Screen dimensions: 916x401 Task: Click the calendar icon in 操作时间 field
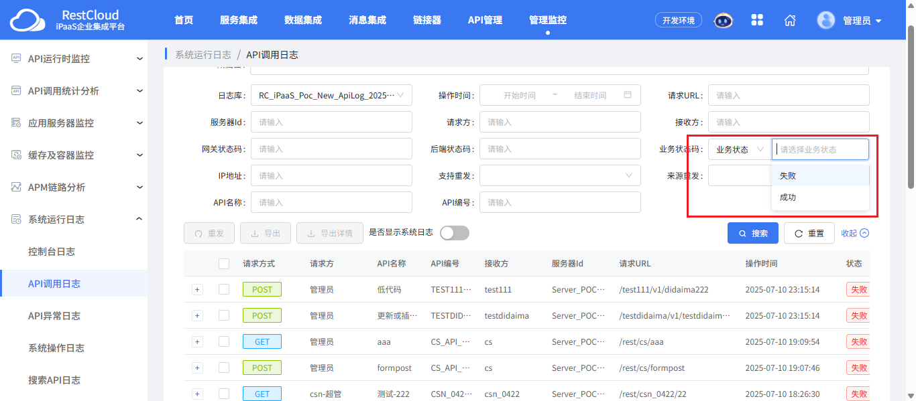click(628, 95)
